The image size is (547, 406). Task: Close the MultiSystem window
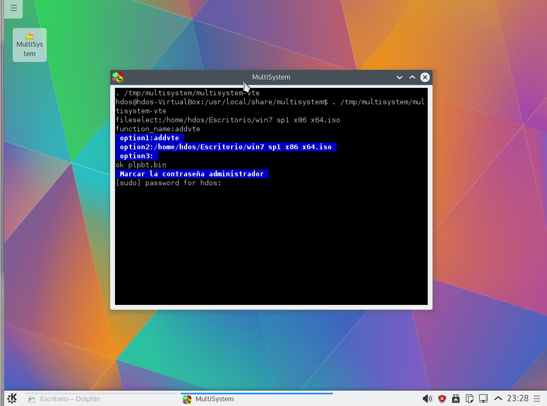pyautogui.click(x=425, y=77)
